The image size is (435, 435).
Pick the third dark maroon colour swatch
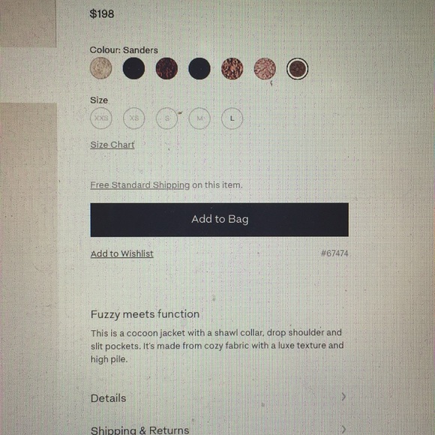click(166, 68)
